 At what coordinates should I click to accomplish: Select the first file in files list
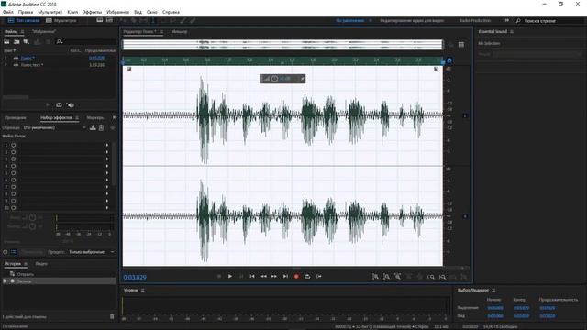(59, 58)
